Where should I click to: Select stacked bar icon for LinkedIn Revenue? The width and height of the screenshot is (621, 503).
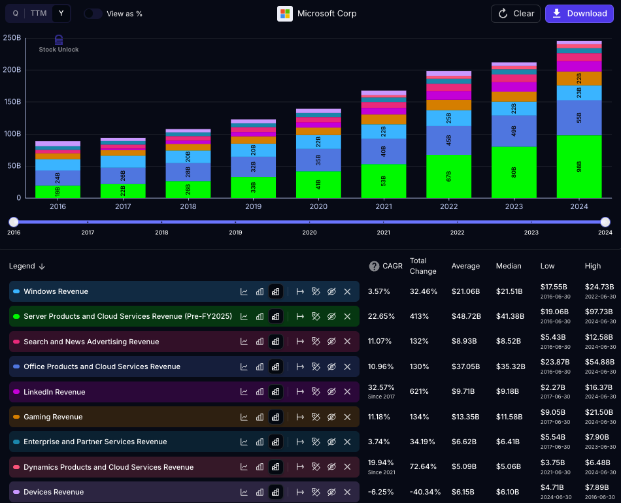[276, 392]
